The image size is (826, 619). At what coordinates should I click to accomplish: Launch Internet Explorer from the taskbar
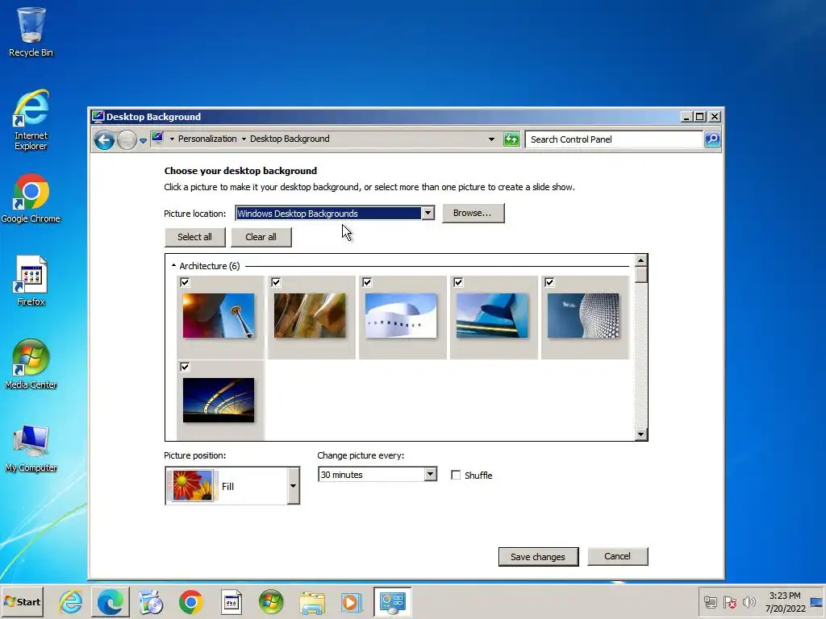pyautogui.click(x=71, y=602)
